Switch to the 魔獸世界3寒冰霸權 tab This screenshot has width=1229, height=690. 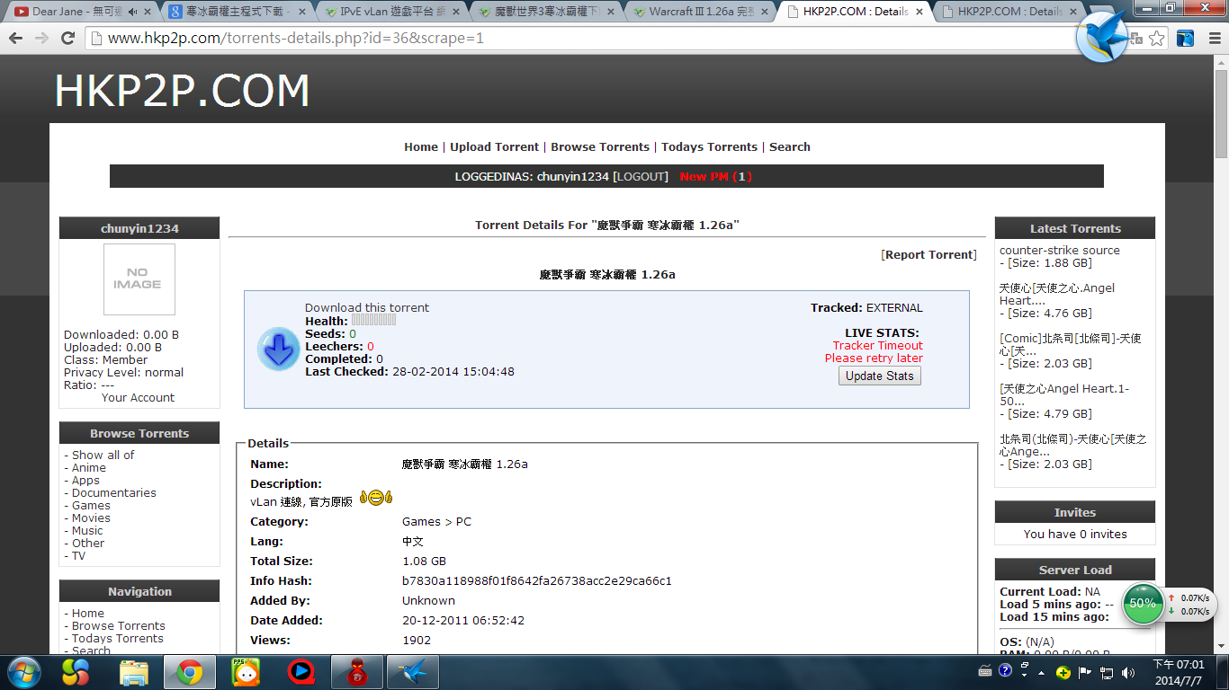(x=546, y=12)
